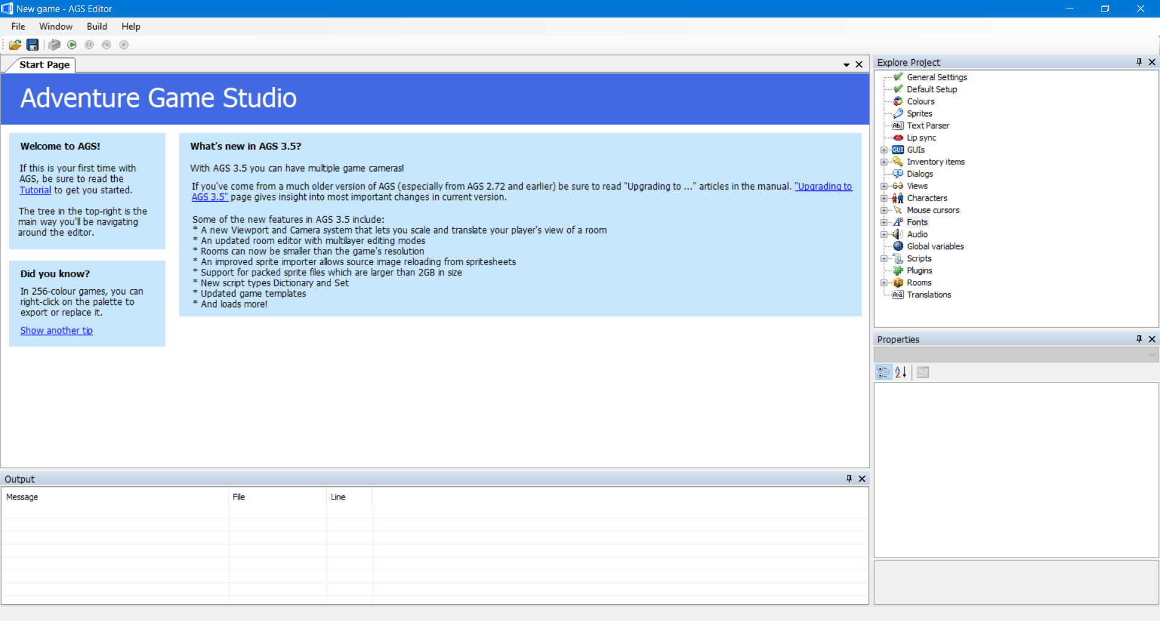Select the Scripts icon in project tree

898,258
